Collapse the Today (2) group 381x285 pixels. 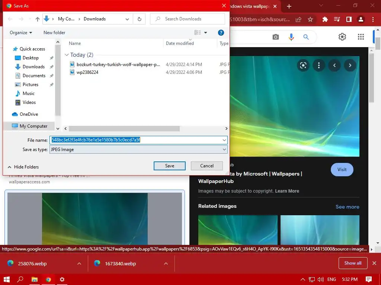point(67,55)
